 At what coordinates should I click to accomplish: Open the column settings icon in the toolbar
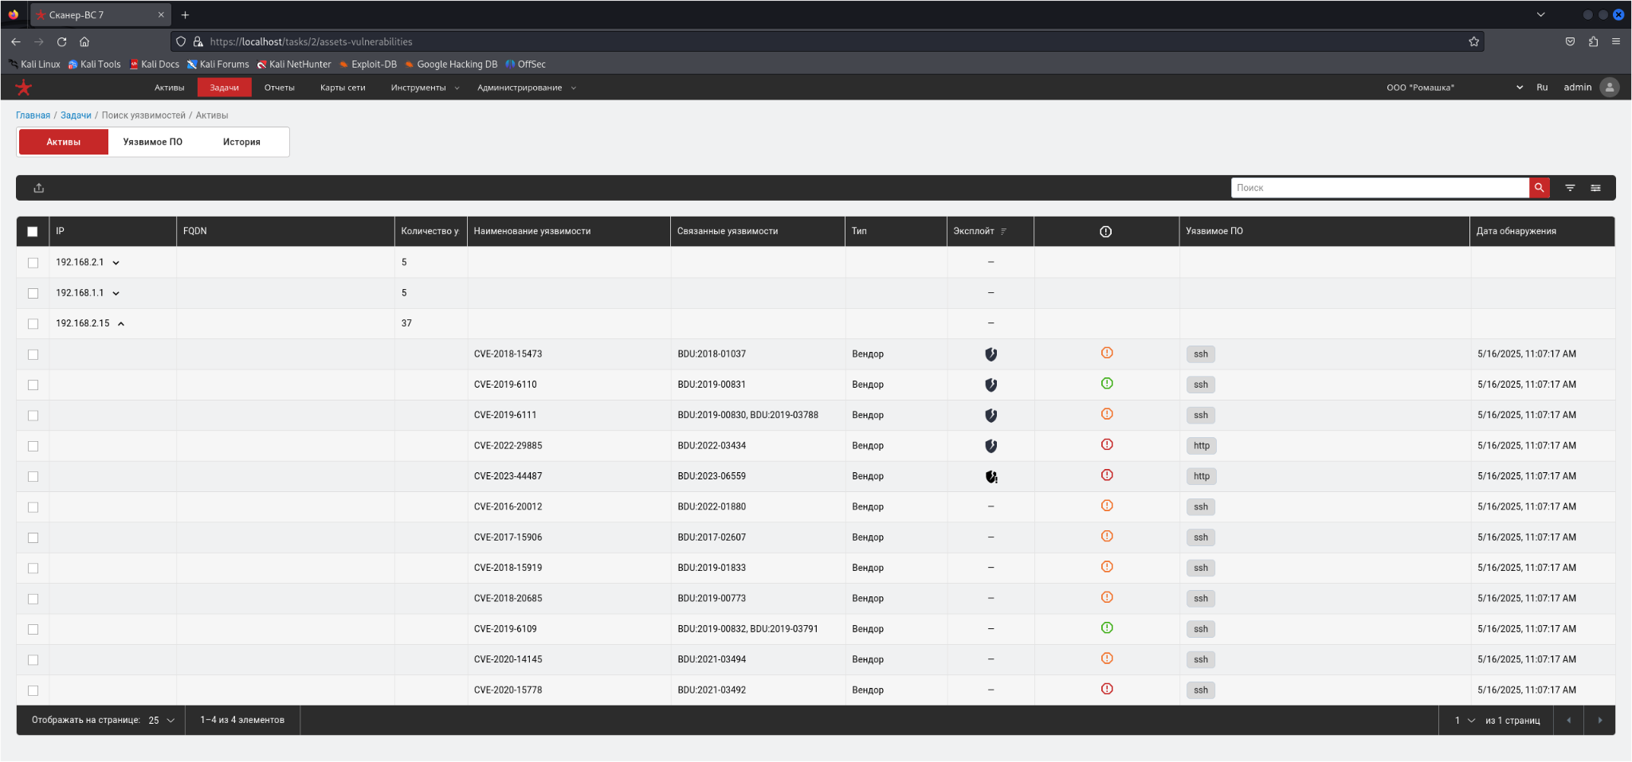pos(1595,188)
